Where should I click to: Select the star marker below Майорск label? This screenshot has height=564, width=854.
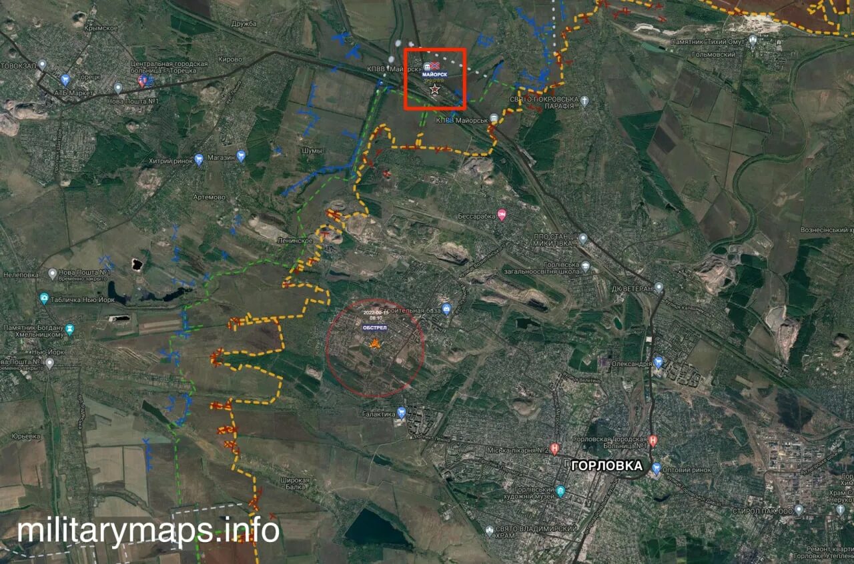click(x=435, y=89)
